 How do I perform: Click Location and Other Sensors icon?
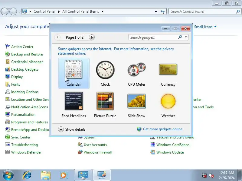click(x=7, y=99)
